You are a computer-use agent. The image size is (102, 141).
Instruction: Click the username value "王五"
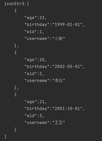tap(58, 123)
